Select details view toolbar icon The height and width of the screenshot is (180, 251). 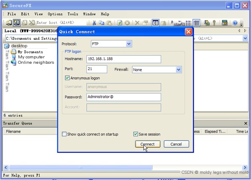(x=196, y=23)
